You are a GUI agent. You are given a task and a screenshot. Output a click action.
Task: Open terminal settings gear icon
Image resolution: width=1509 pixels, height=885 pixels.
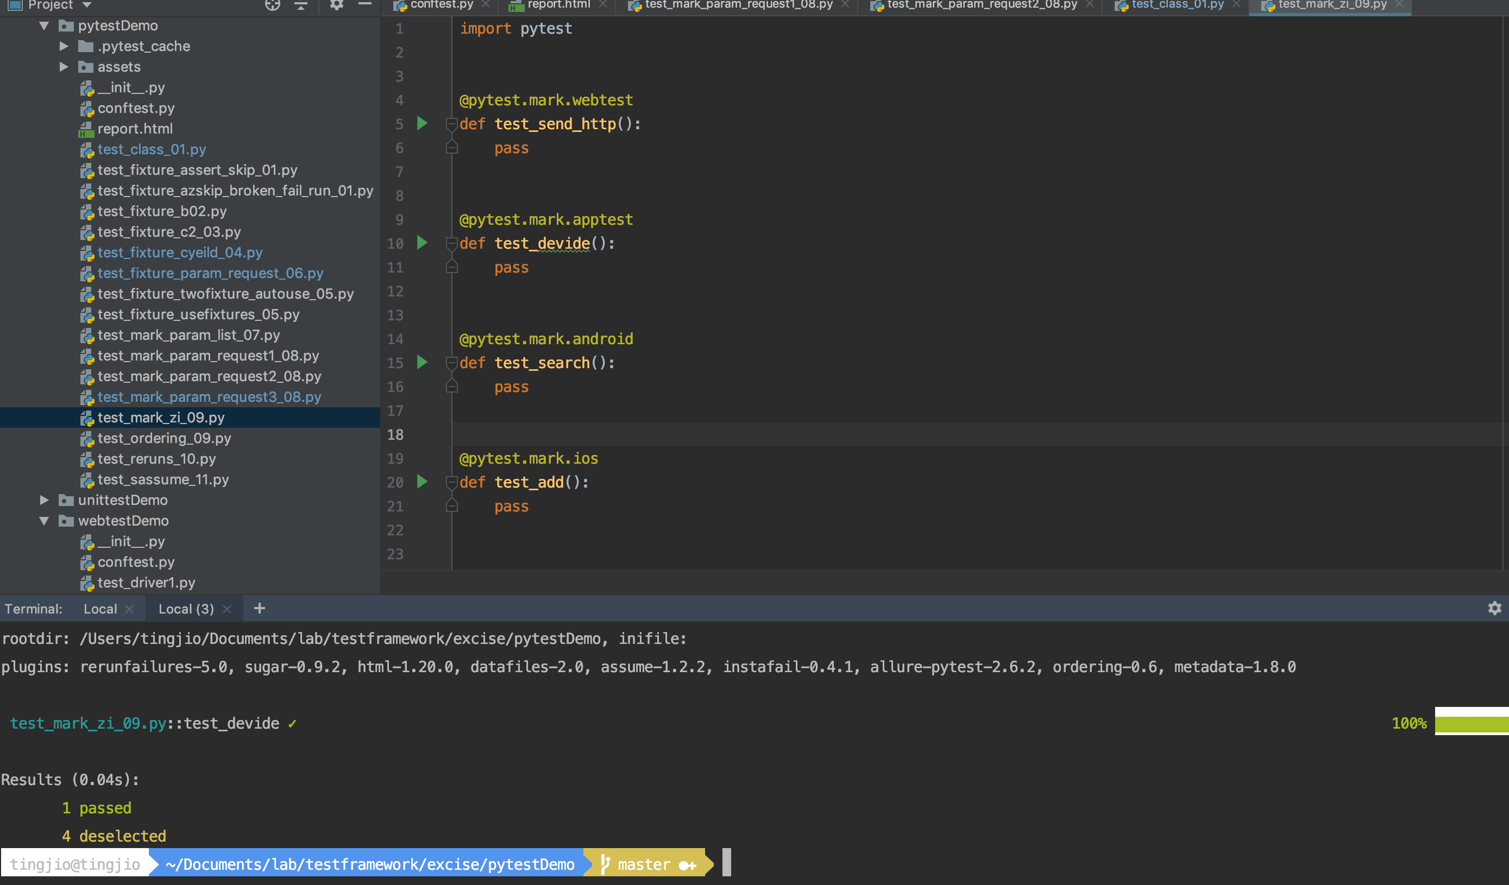tap(1494, 609)
